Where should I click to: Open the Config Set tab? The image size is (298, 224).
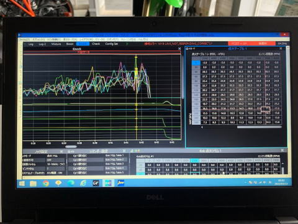112,44
